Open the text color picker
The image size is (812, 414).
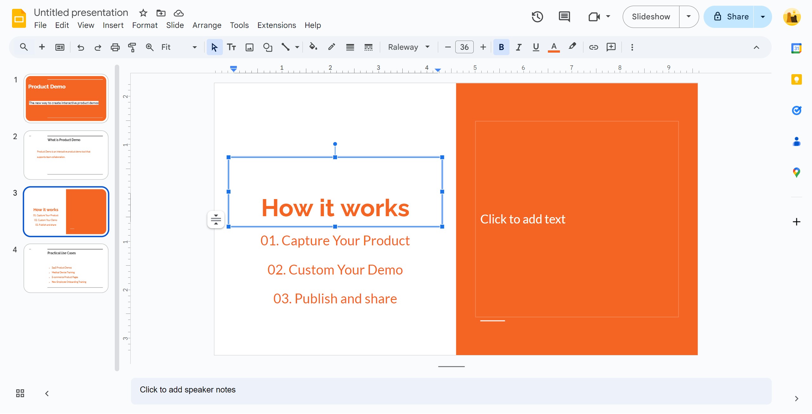pyautogui.click(x=554, y=47)
